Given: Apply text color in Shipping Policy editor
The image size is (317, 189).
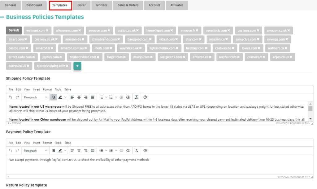Looking at the screenshot, I should 60,97.
